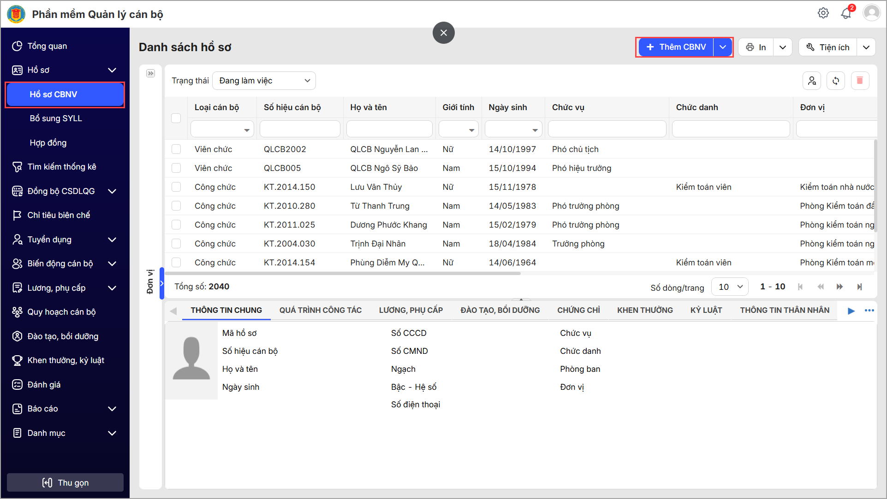Click the Thu gọn collapse button
This screenshot has width=887, height=499.
tap(65, 482)
